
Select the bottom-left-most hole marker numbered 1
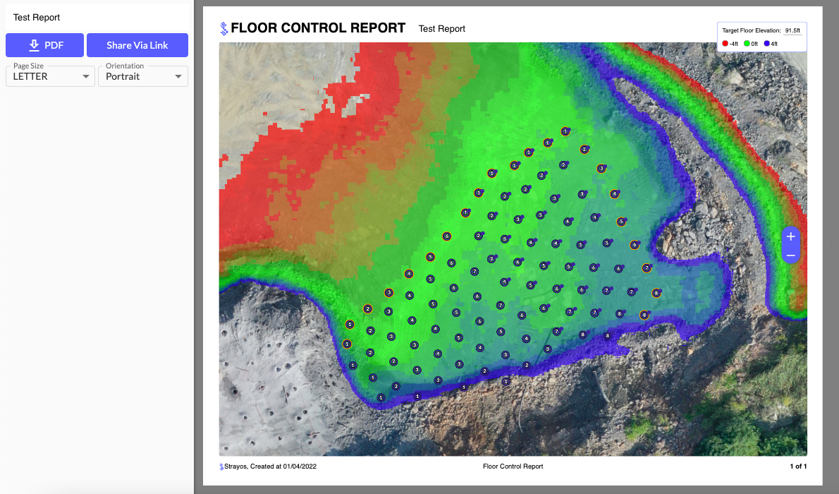click(x=381, y=398)
